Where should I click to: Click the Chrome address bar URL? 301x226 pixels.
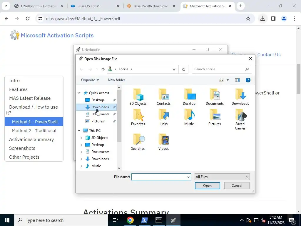point(83,19)
